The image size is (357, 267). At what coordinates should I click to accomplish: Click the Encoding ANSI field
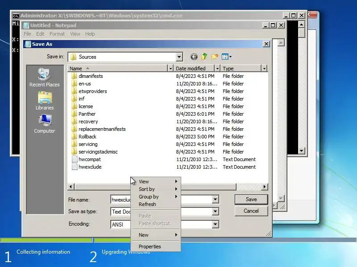[x=161, y=225]
